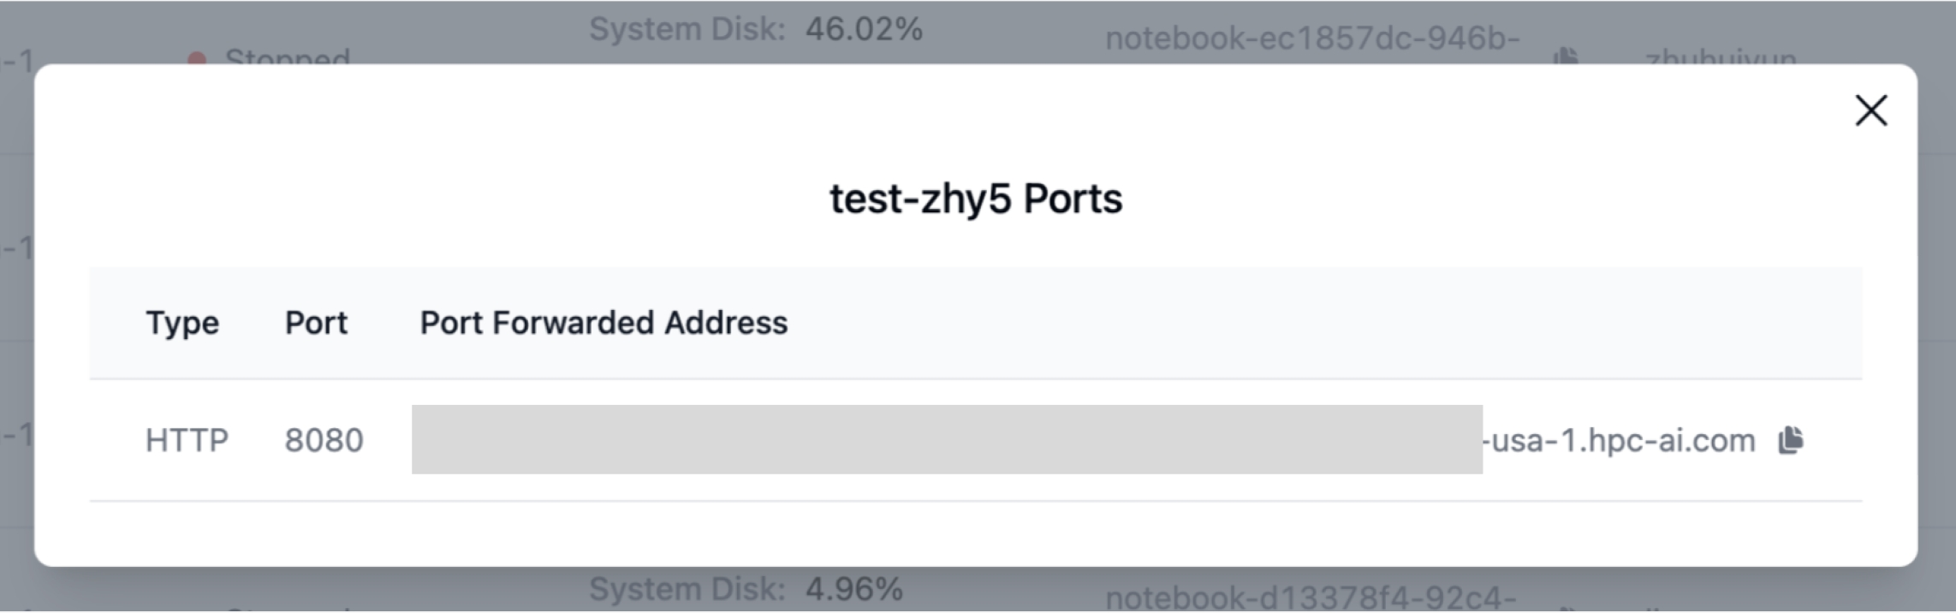
Task: Click the red Stopped status dot
Action: pyautogui.click(x=198, y=57)
